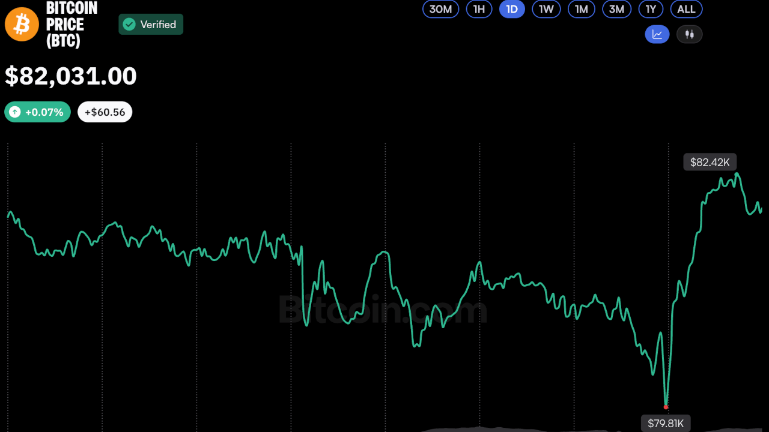Image resolution: width=769 pixels, height=432 pixels.
Task: Select the 1M time range
Action: (x=581, y=9)
